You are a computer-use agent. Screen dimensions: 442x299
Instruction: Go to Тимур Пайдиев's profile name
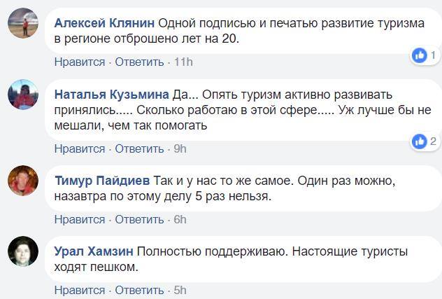(x=101, y=180)
